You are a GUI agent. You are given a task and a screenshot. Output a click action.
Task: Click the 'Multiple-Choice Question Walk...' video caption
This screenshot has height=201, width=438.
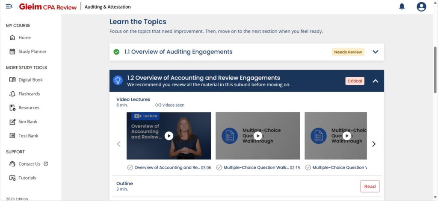pyautogui.click(x=256, y=168)
